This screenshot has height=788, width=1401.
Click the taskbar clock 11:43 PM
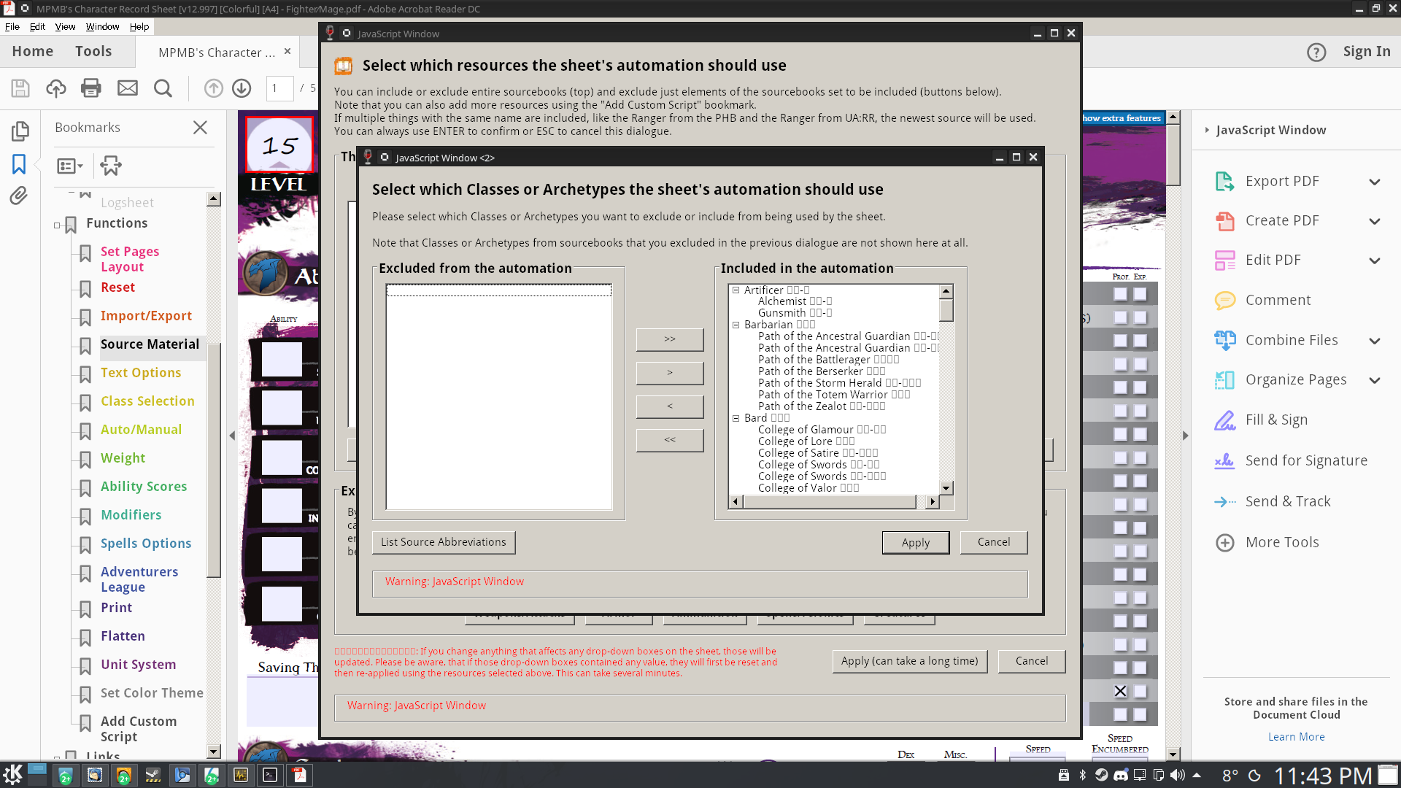point(1323,775)
